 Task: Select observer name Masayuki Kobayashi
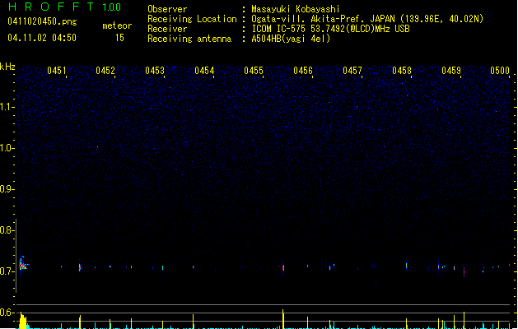point(295,9)
